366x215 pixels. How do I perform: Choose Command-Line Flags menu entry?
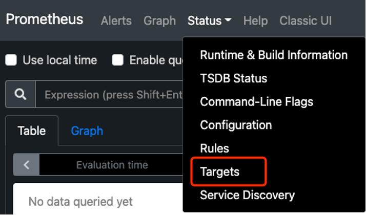click(x=256, y=101)
